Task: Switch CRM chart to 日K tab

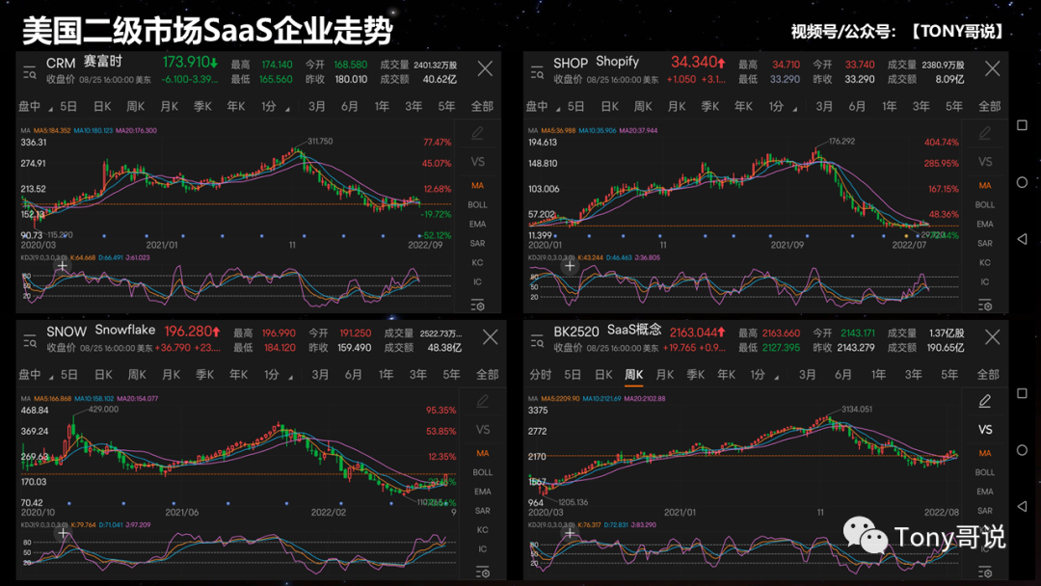Action: pyautogui.click(x=102, y=106)
